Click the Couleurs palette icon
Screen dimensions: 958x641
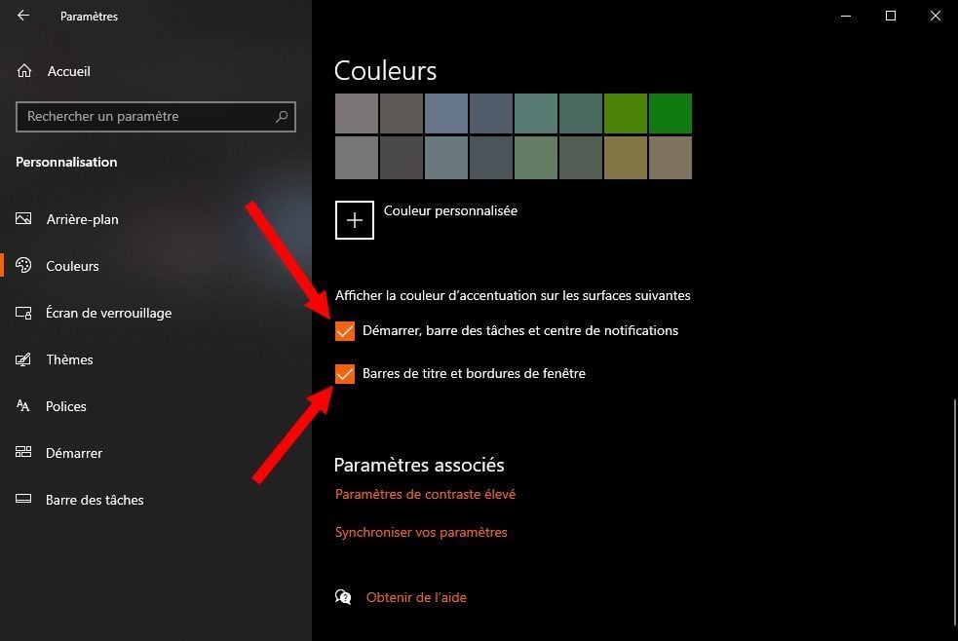point(23,265)
